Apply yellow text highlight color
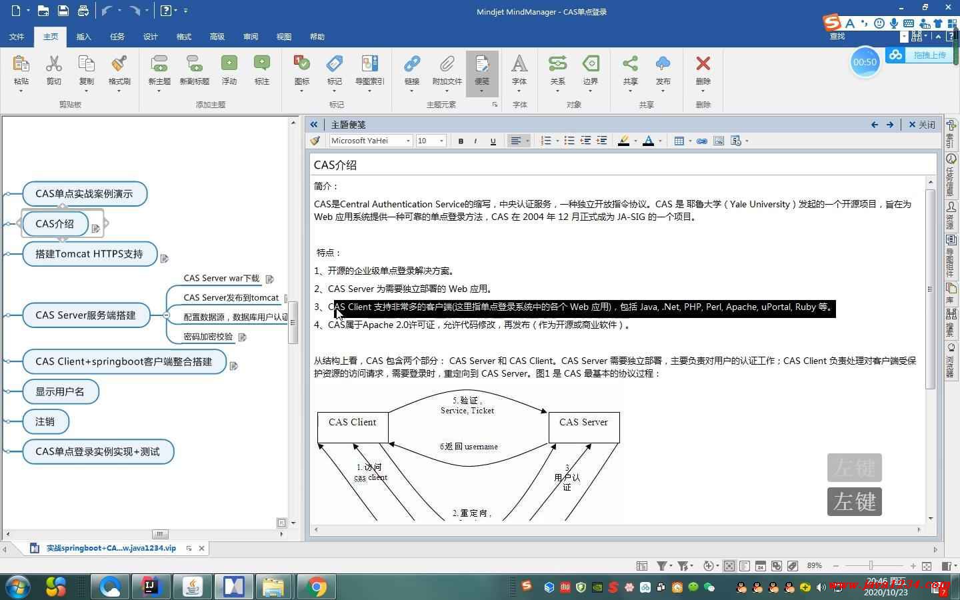960x600 pixels. click(x=623, y=141)
